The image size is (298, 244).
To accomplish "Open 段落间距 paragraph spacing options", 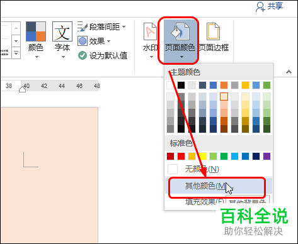I will point(101,27).
